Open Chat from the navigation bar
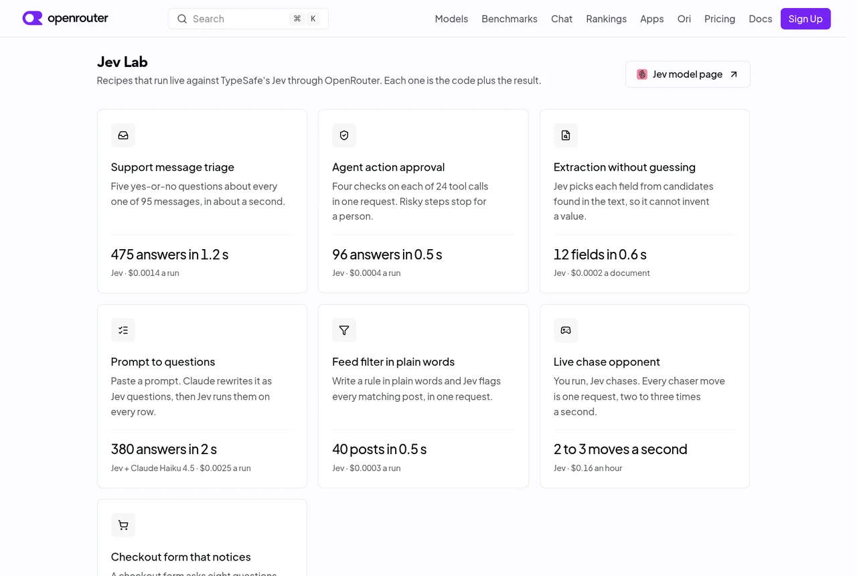Screen dimensions: 857x576 [562, 19]
